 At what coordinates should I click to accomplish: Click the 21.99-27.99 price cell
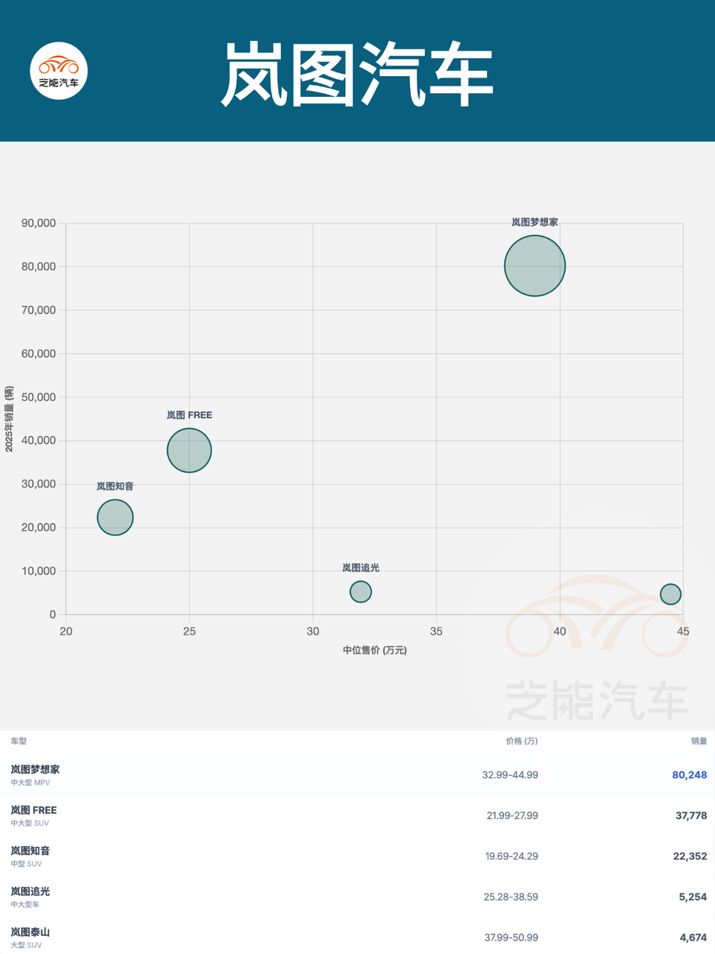point(512,815)
